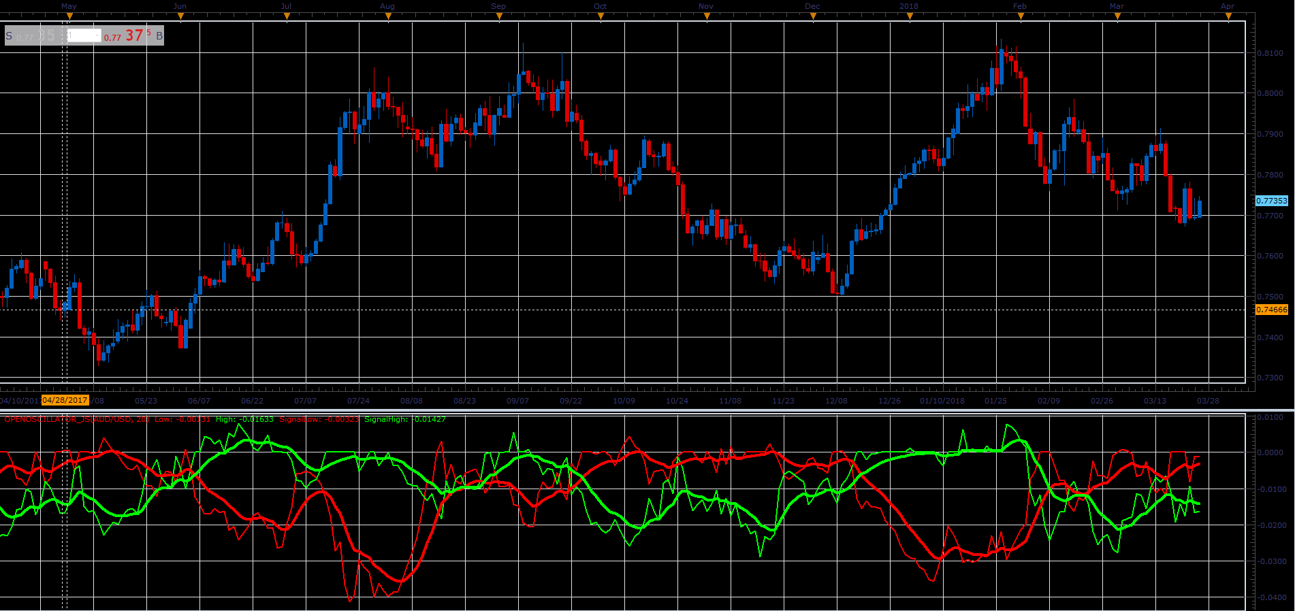Click the orange May timeline marker
Screen dimensions: 1295x611
[69, 16]
